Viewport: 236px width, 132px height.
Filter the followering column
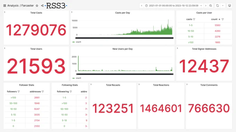coord(71,92)
